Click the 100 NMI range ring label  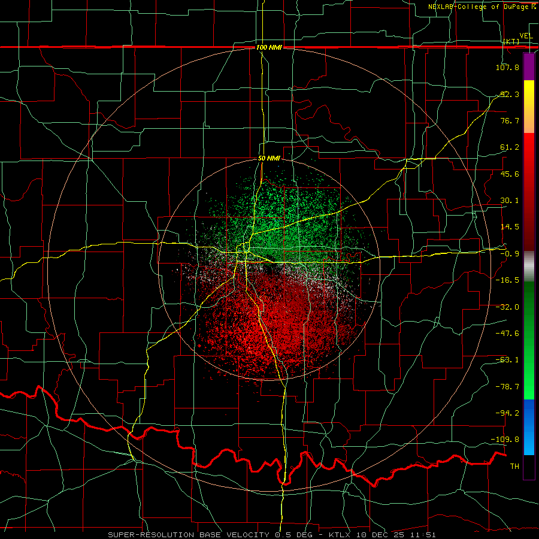(x=269, y=47)
